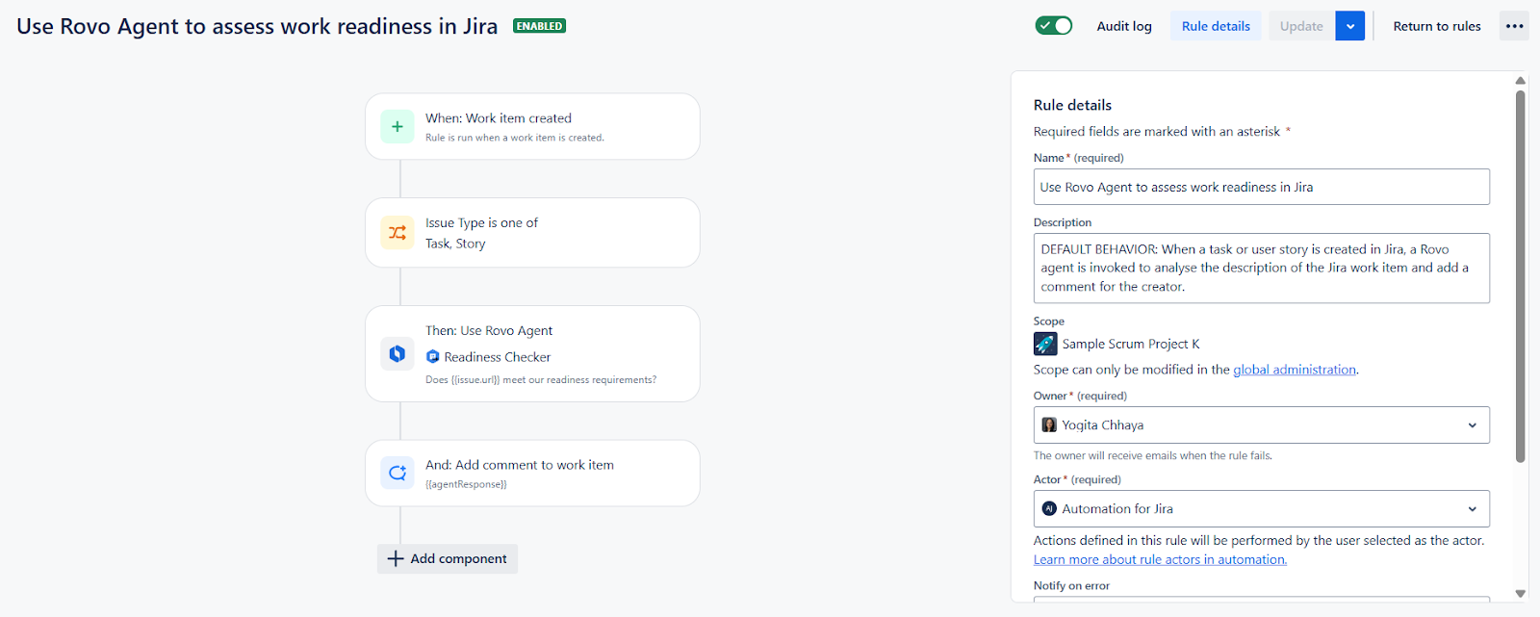This screenshot has width=1540, height=617.
Task: Click 'Does {{issue.url}} meet our readiness requirements?' text
Action: [x=541, y=380]
